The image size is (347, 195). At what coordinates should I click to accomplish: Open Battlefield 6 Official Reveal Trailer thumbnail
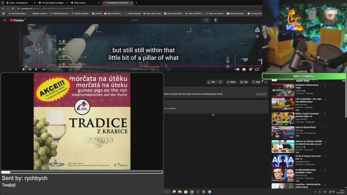[x=283, y=90]
